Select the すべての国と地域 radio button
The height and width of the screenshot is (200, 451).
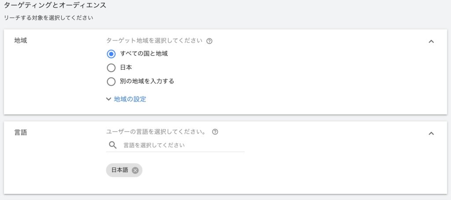click(x=111, y=54)
